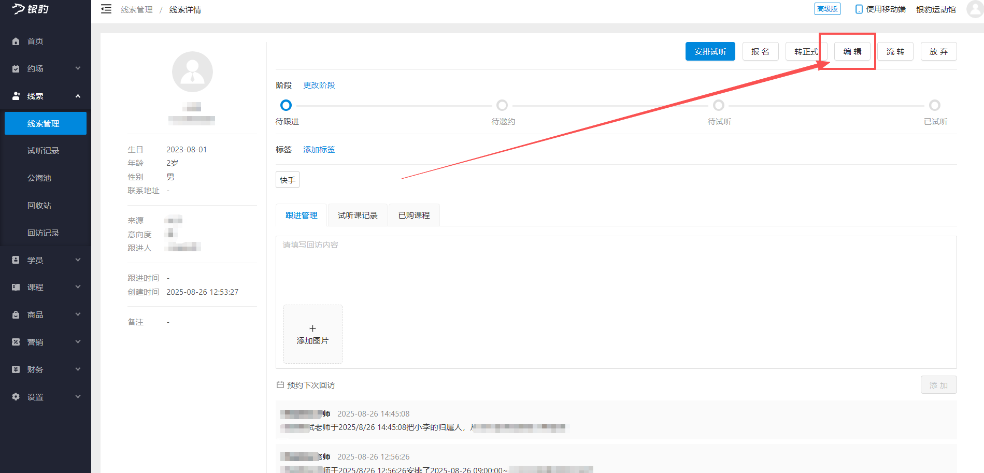Viewport: 984px width, 473px height.
Task: Mark stage as 已试听
Action: [935, 105]
